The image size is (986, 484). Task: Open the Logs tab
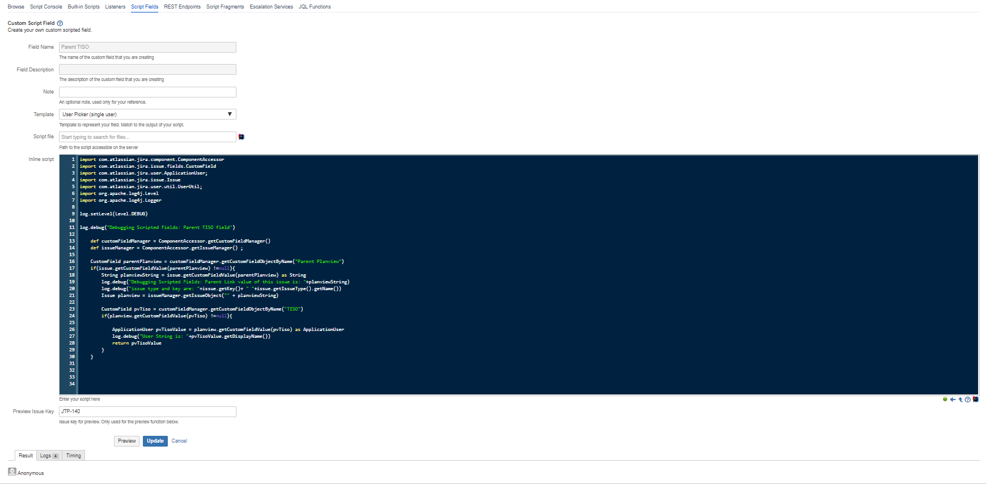coord(49,456)
